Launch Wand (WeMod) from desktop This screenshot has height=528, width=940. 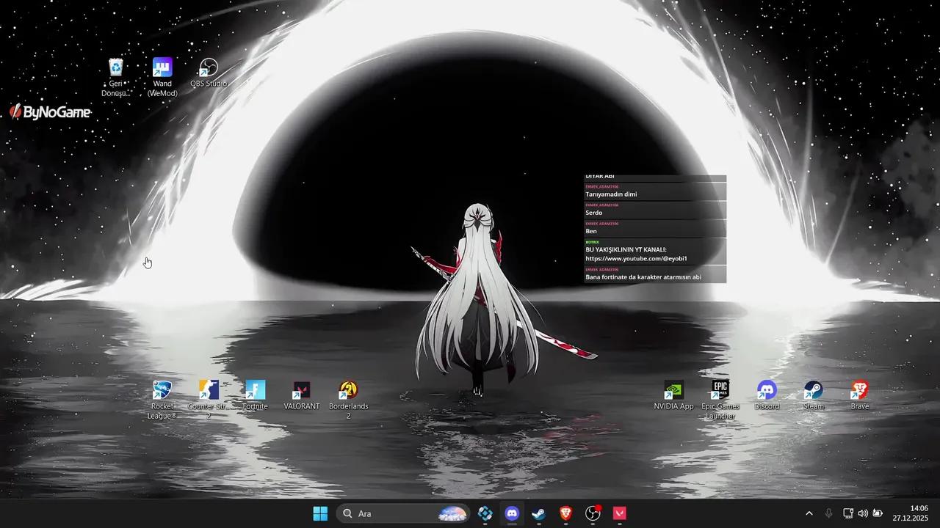coord(162,68)
